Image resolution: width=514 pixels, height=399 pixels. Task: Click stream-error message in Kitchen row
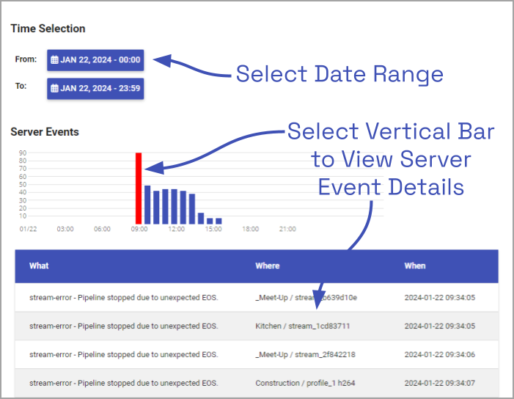coord(124,326)
